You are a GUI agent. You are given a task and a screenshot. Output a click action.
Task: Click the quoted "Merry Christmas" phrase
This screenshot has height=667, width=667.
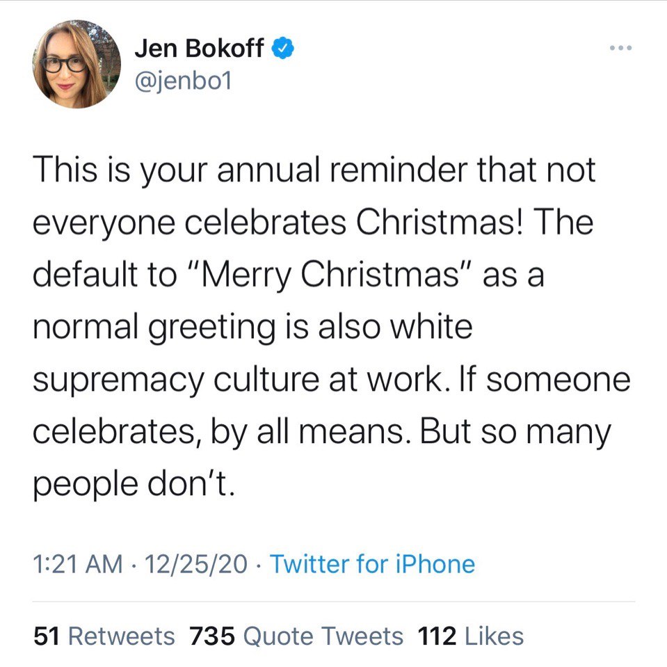[330, 275]
